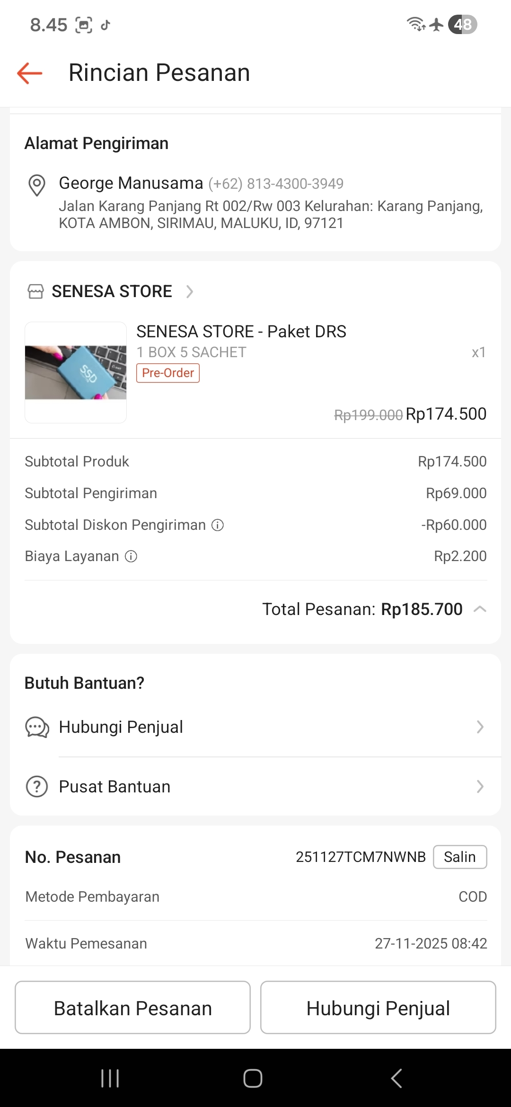The height and width of the screenshot is (1107, 511).
Task: Open SENESA STORE page via chevron
Action: (x=190, y=291)
